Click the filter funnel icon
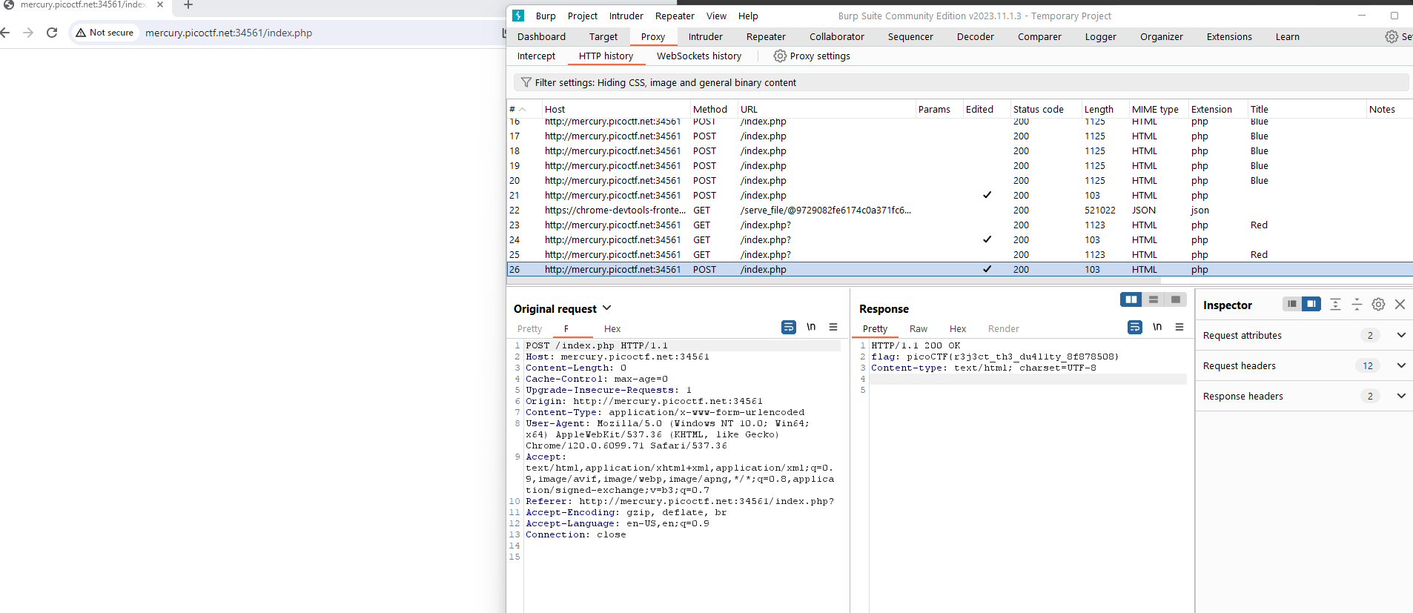The width and height of the screenshot is (1413, 613). (x=526, y=82)
